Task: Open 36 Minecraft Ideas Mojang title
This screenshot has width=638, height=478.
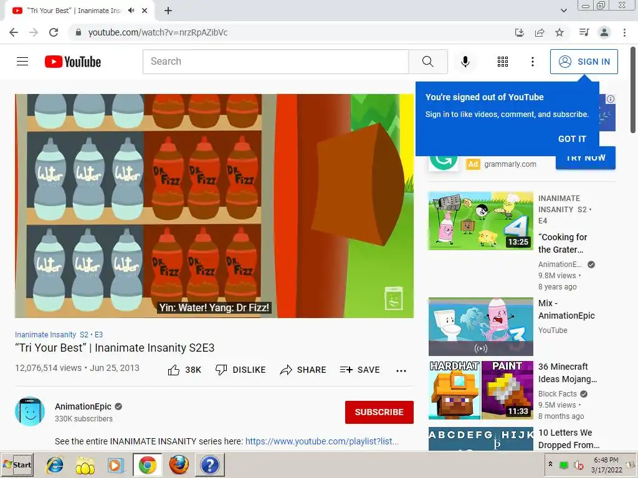Action: 568,373
